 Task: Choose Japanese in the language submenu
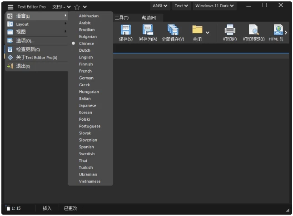tap(87, 106)
